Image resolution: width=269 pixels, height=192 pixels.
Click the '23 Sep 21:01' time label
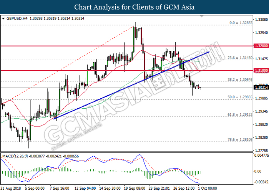coord(159,188)
